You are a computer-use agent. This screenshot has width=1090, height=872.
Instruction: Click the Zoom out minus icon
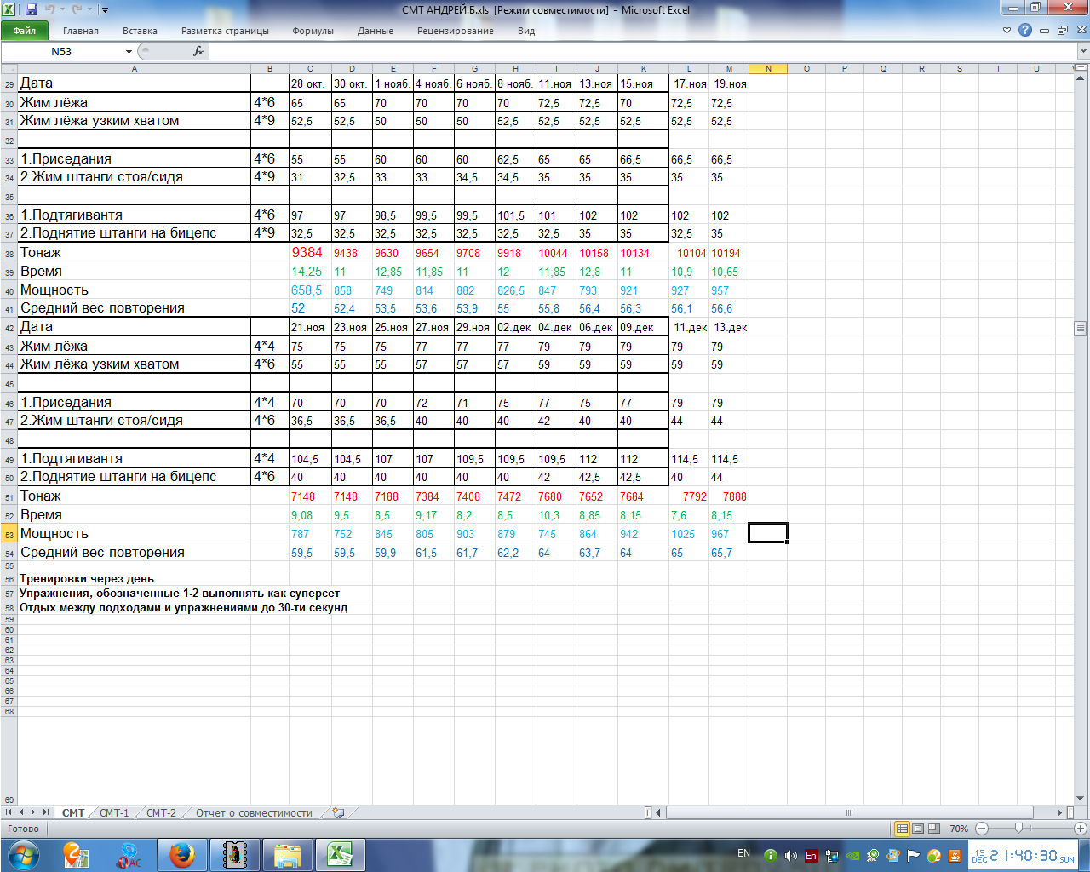coord(982,829)
